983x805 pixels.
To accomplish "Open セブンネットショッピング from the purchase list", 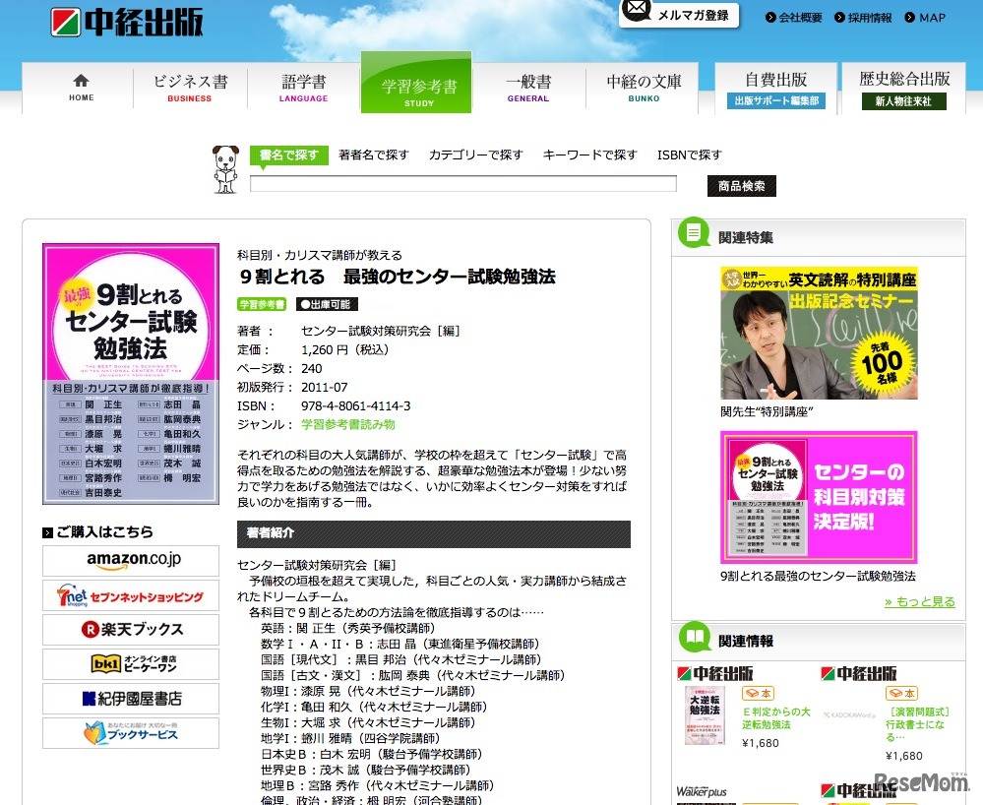I will [x=130, y=595].
